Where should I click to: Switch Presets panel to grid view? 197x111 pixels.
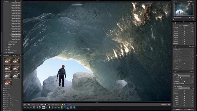[14, 55]
